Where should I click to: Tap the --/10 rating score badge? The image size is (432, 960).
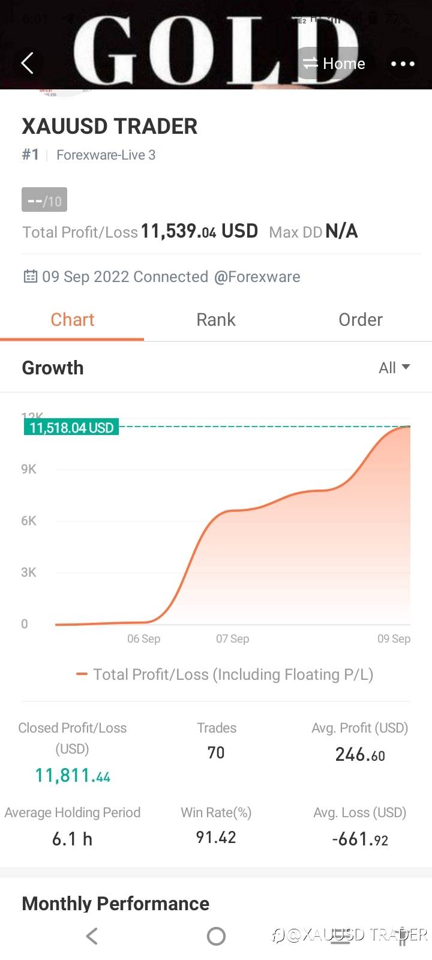[44, 200]
